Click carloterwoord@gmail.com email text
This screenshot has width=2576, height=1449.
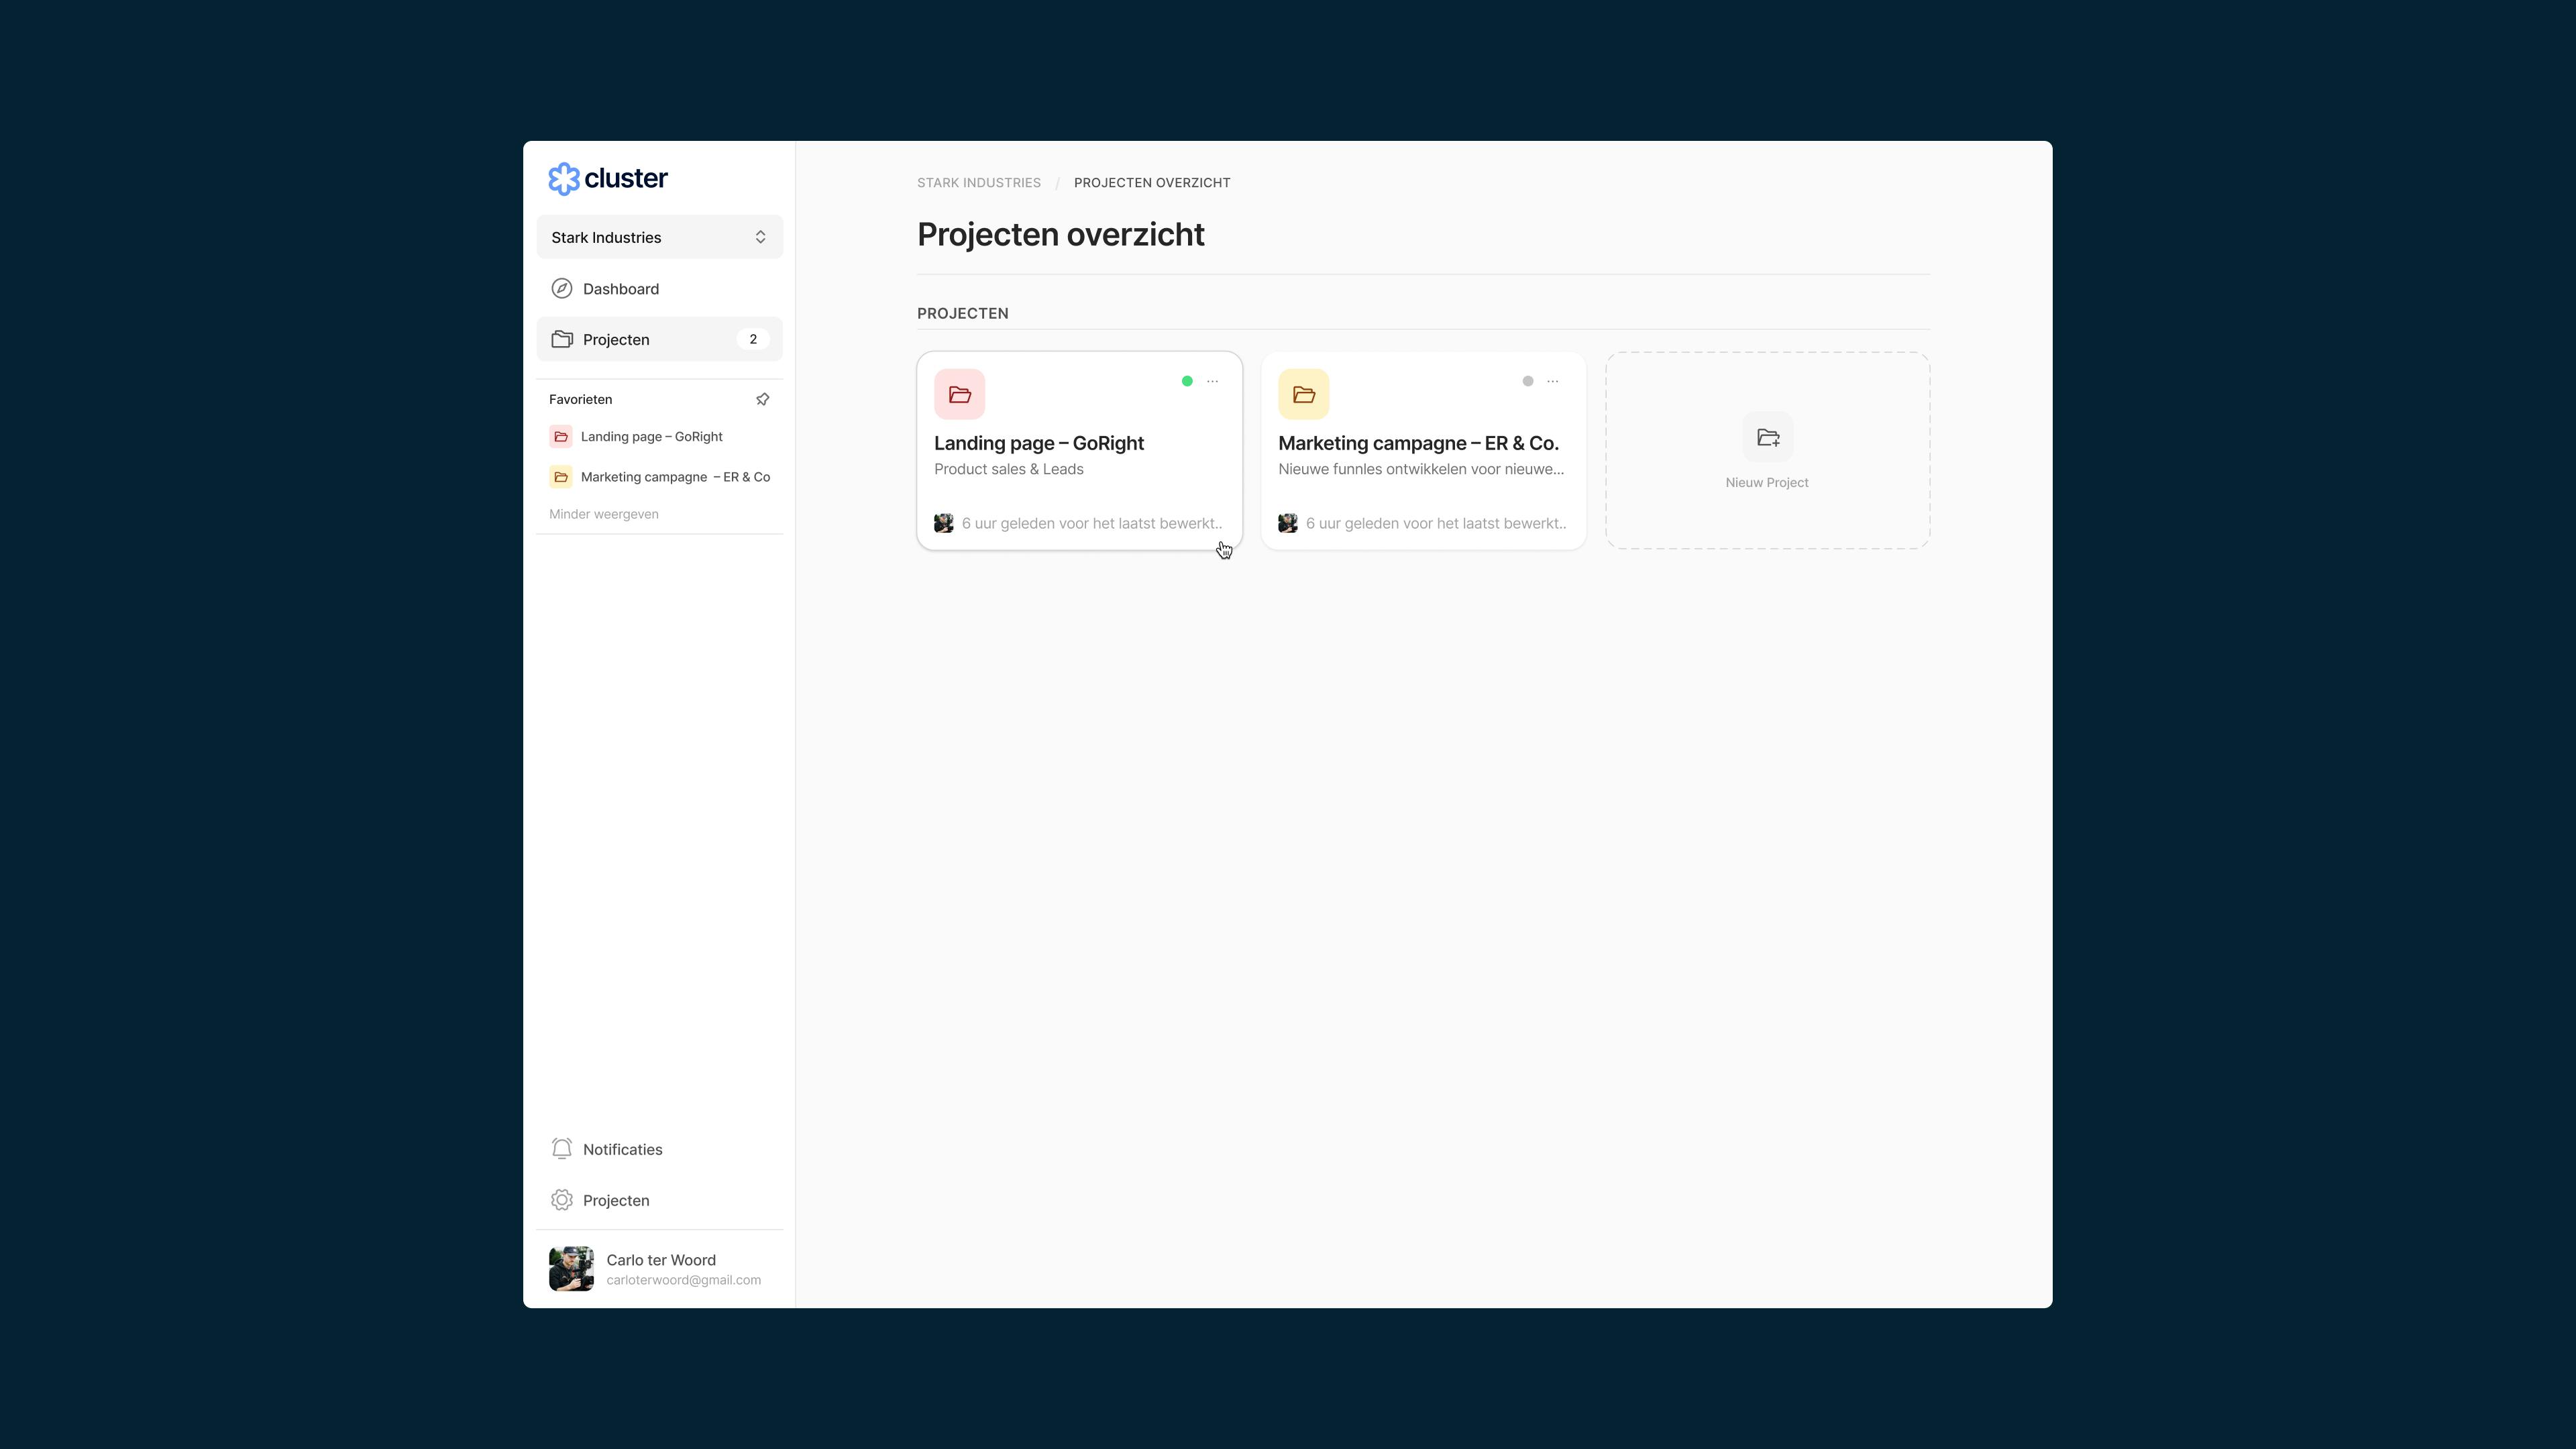point(684,1280)
